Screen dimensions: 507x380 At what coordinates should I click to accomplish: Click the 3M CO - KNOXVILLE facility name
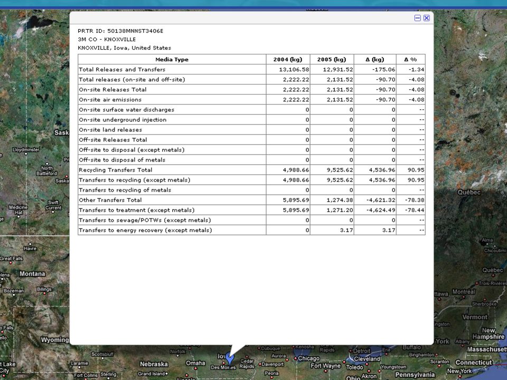pyautogui.click(x=107, y=40)
